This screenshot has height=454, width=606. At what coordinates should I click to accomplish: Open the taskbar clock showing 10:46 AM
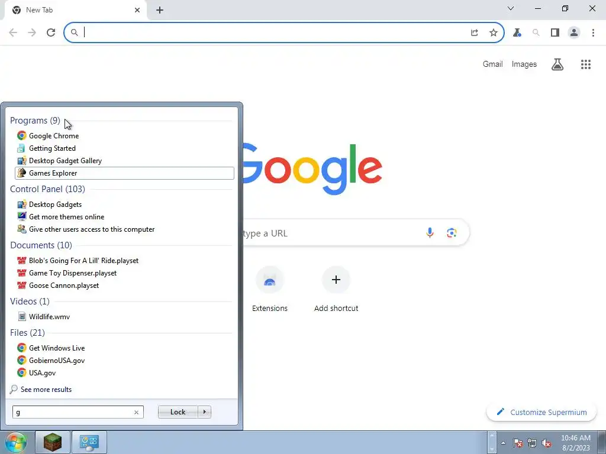click(576, 443)
